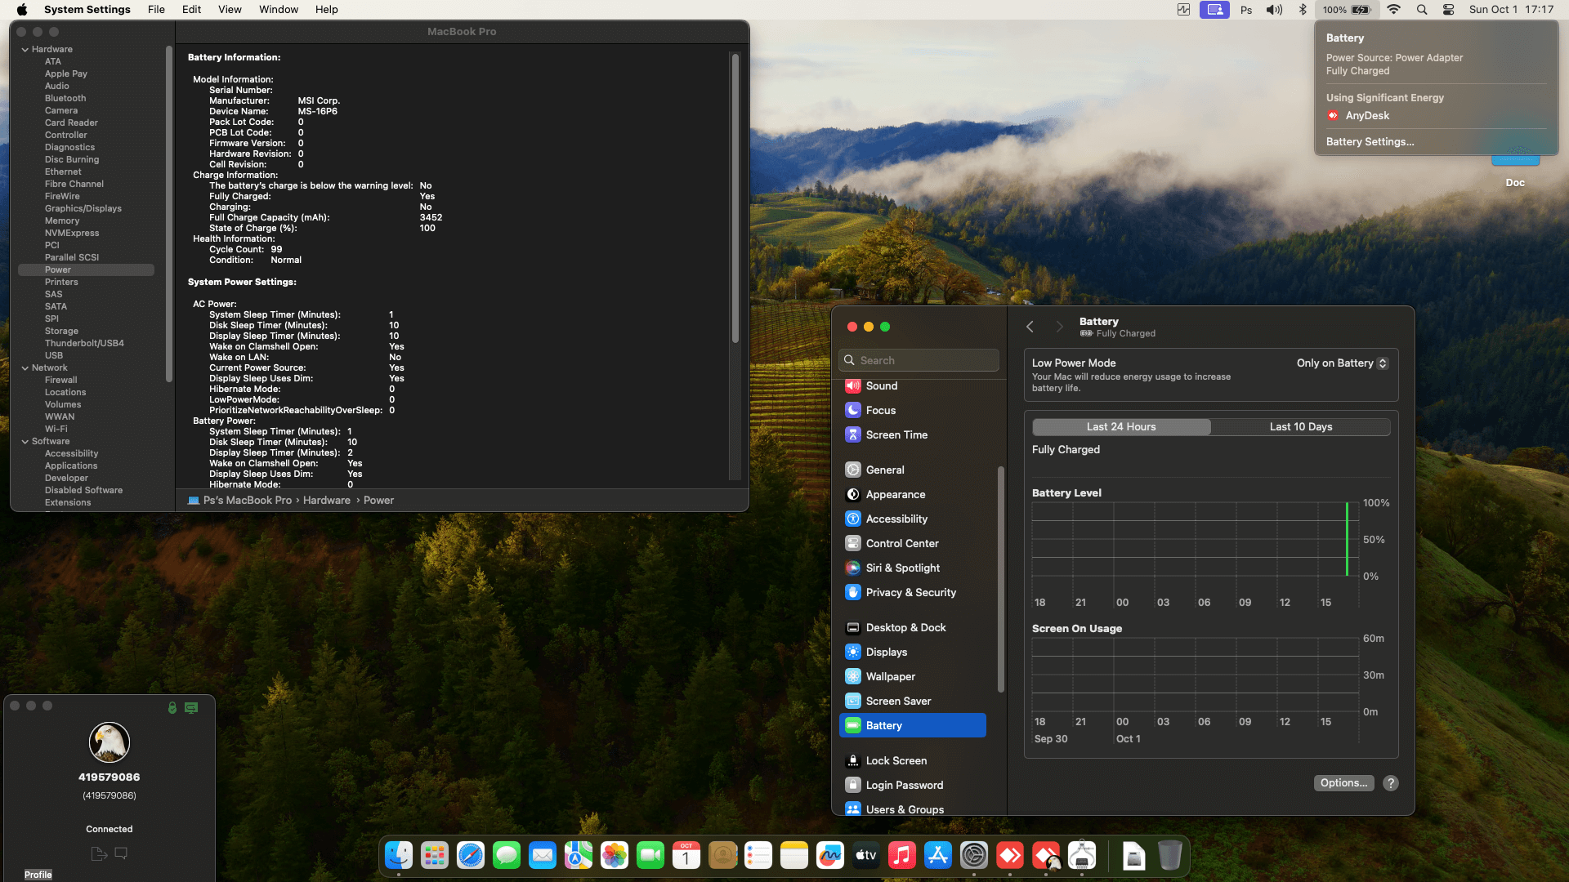Viewport: 1569px width, 882px height.
Task: Open Spotlight search from the menu bar
Action: (1422, 10)
